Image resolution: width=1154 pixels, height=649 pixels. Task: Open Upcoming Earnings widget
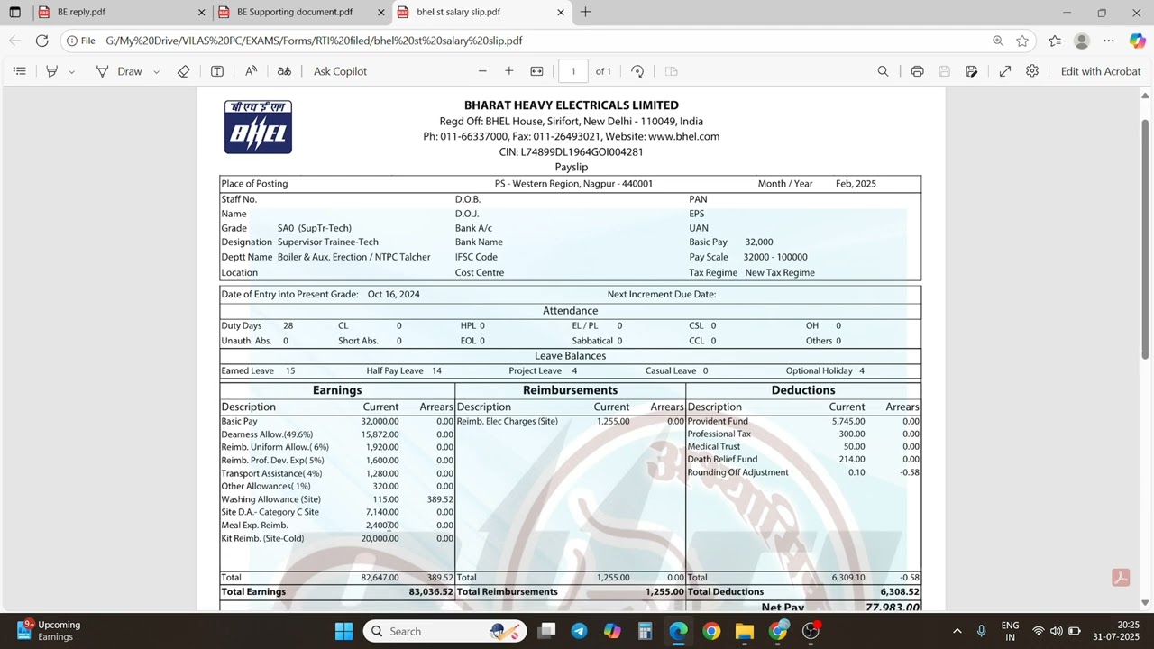click(52, 631)
